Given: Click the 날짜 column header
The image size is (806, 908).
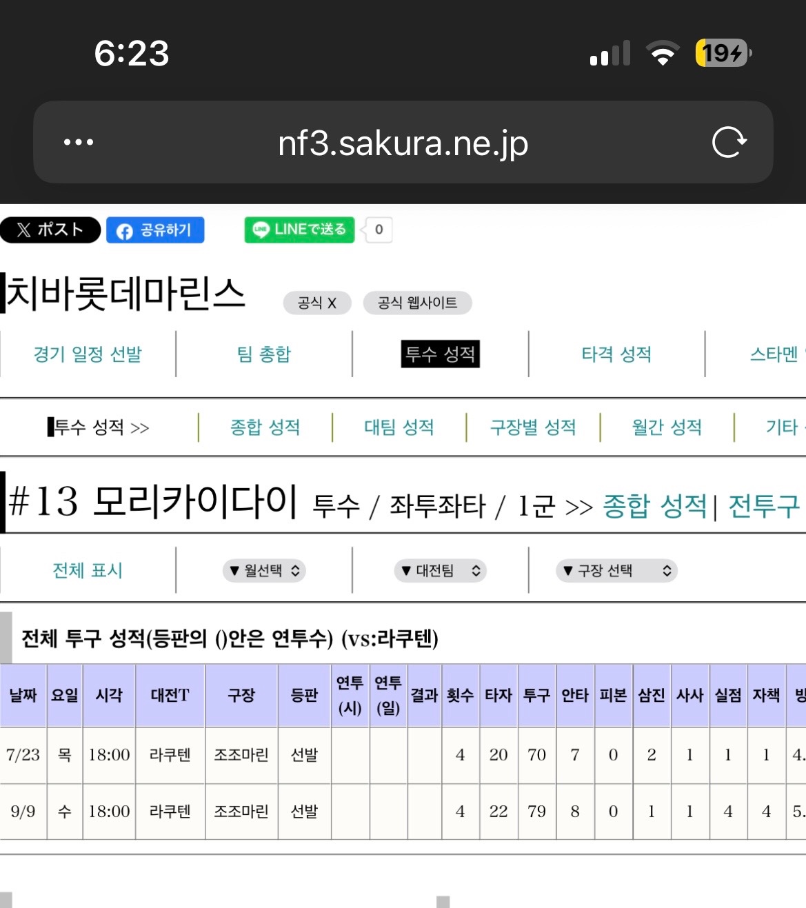Looking at the screenshot, I should click(23, 696).
